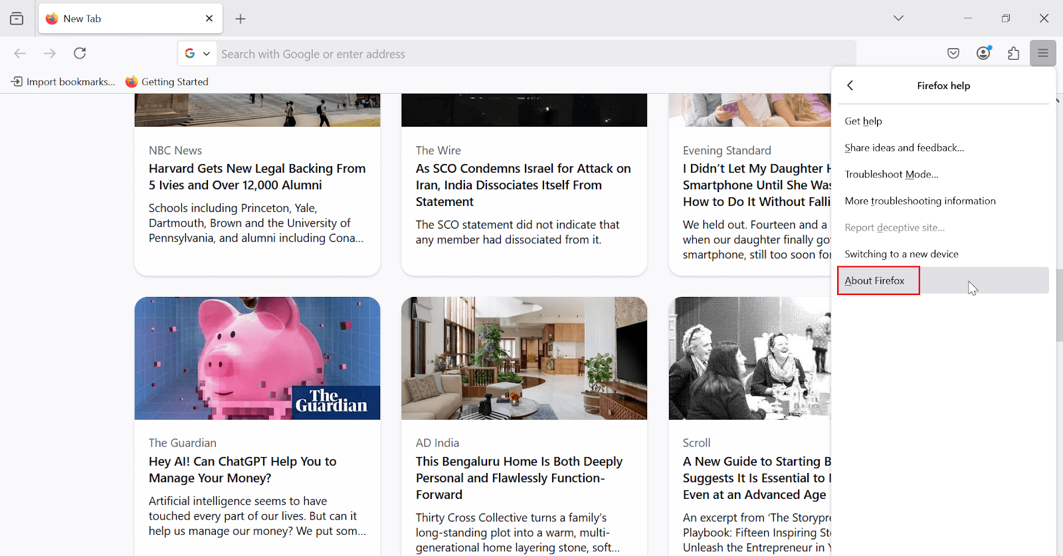Open the Firefox hamburger application menu
Screen dimensions: 1063x556
1042,53
